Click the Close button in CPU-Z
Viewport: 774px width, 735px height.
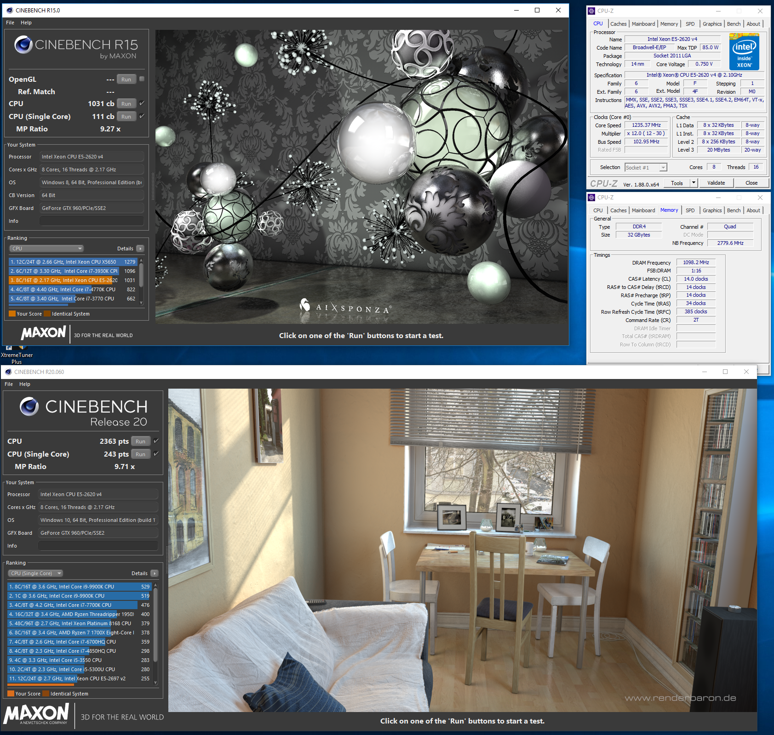[751, 183]
